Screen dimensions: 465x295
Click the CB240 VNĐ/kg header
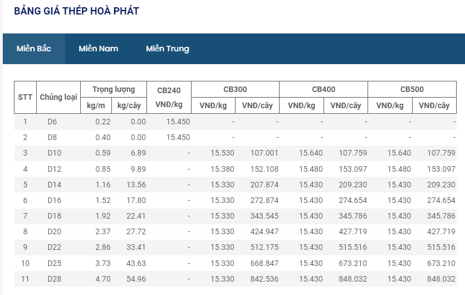tap(169, 97)
